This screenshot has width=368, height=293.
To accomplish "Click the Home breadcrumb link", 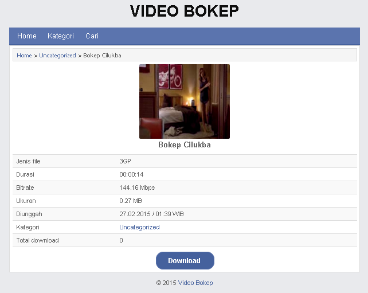I will coord(24,56).
